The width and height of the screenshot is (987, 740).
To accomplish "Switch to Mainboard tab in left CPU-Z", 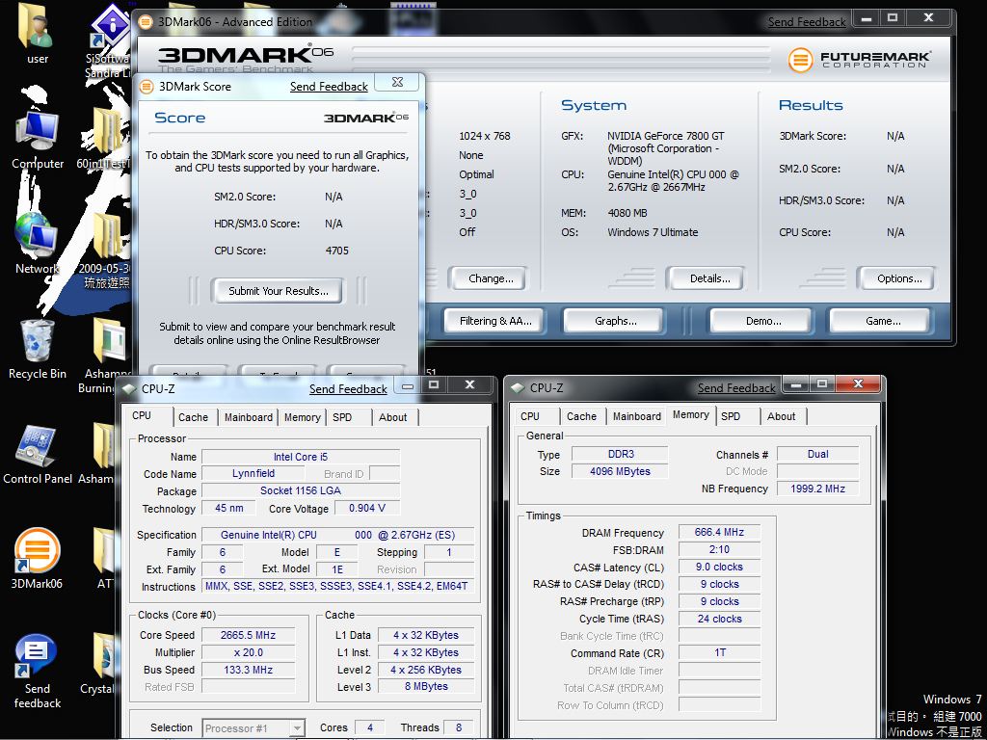I will (249, 417).
